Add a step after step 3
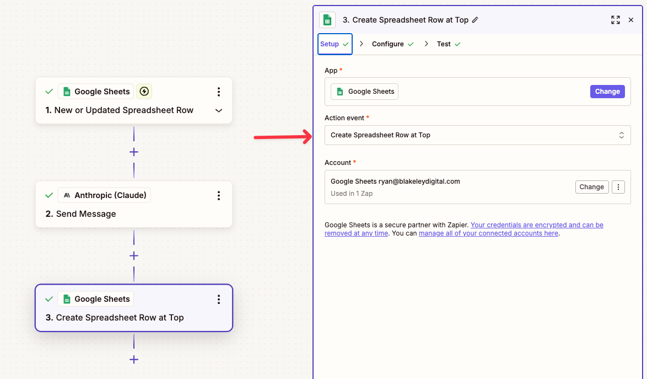Screen dimensions: 647x379 pyautogui.click(x=134, y=359)
